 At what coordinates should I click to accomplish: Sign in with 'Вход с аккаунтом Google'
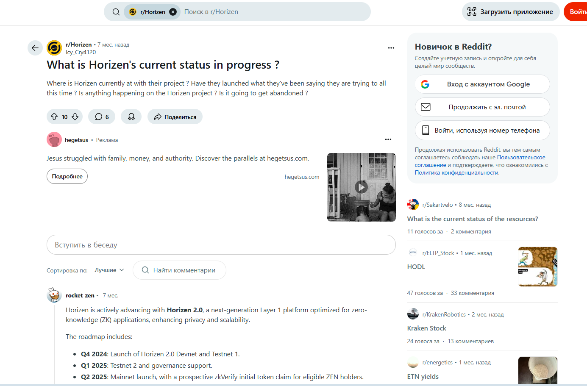click(x=482, y=84)
